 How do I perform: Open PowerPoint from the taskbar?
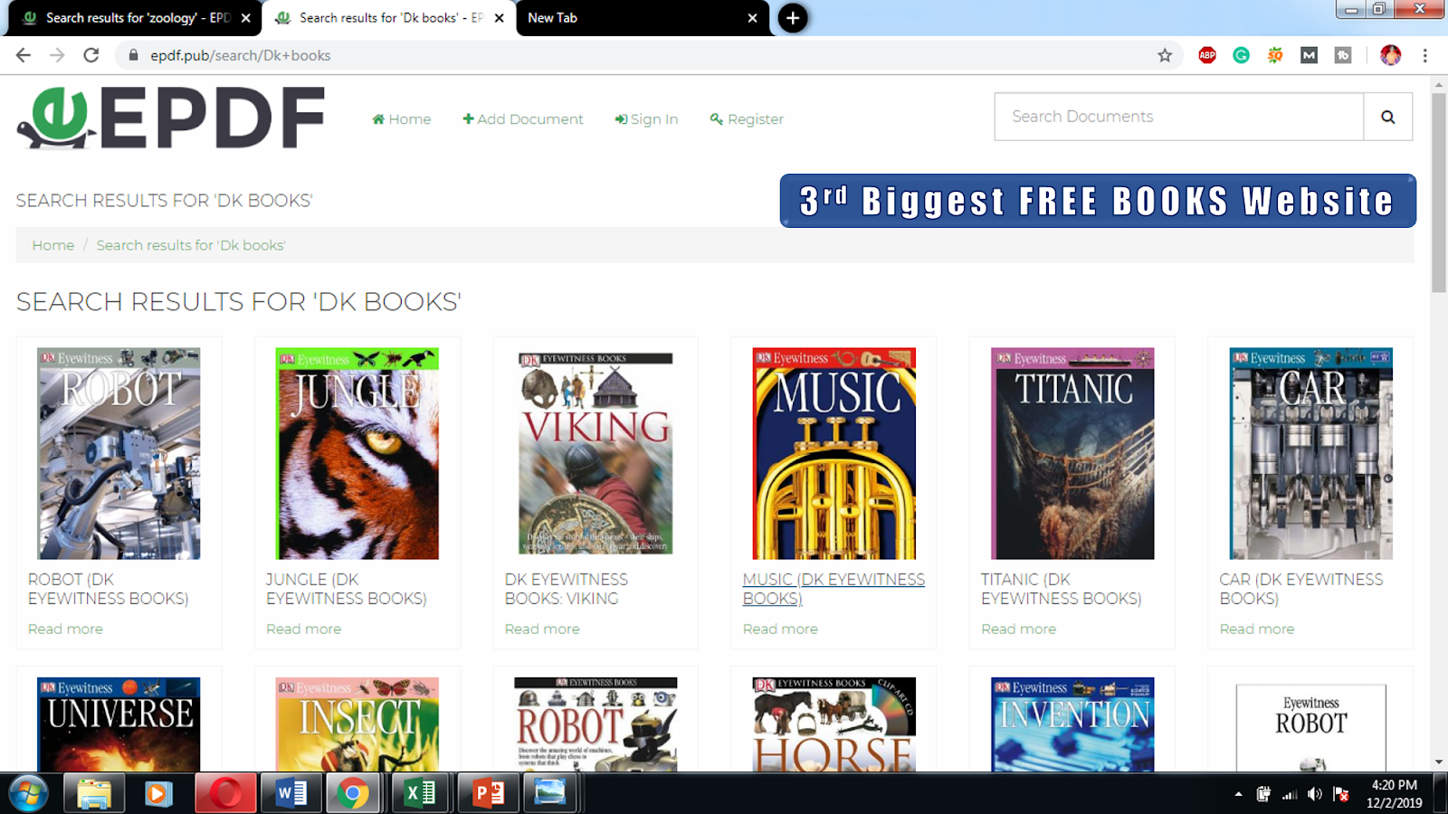(489, 794)
